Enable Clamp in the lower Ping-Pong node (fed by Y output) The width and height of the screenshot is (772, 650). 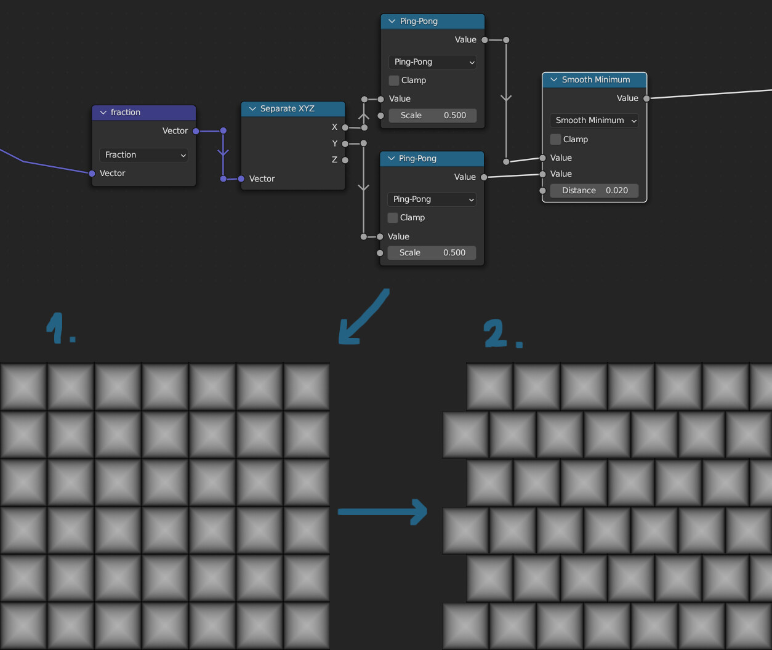[x=393, y=218]
